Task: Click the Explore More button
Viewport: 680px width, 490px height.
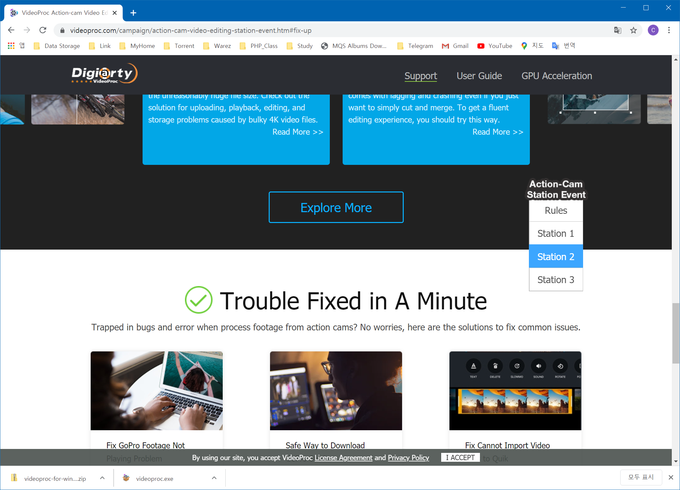Action: [336, 207]
